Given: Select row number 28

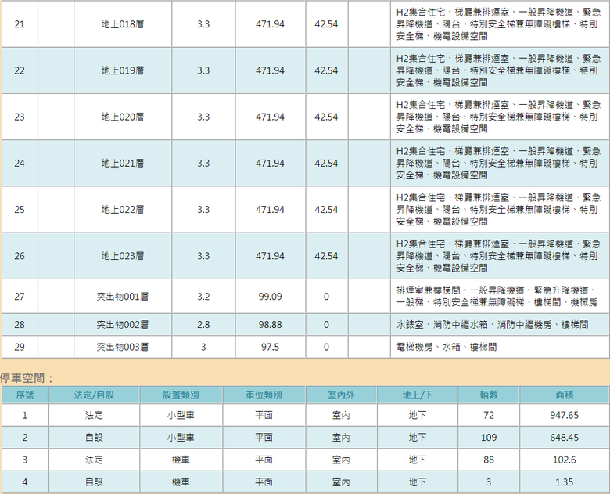Looking at the screenshot, I should pos(20,325).
